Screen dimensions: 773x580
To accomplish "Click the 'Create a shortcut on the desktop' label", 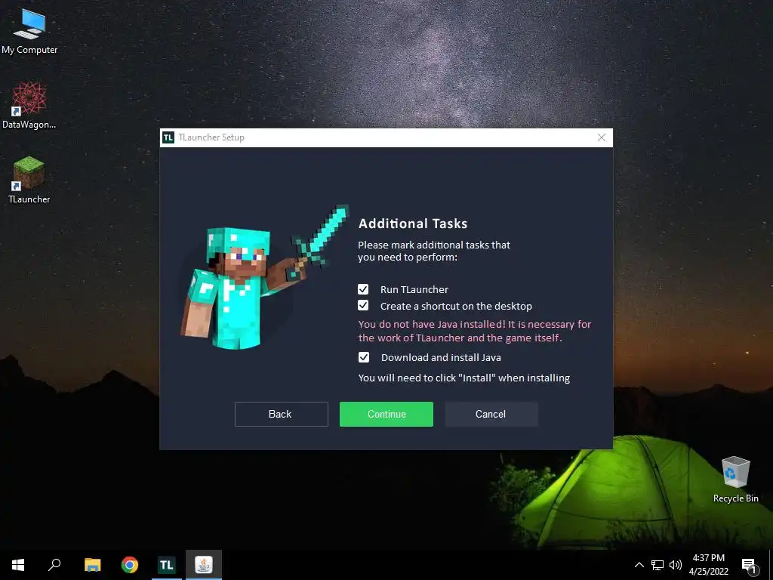I will [x=456, y=307].
